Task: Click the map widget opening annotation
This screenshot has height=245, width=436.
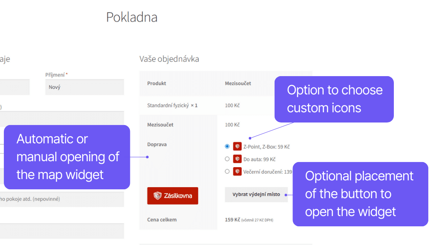Action: 66,157
